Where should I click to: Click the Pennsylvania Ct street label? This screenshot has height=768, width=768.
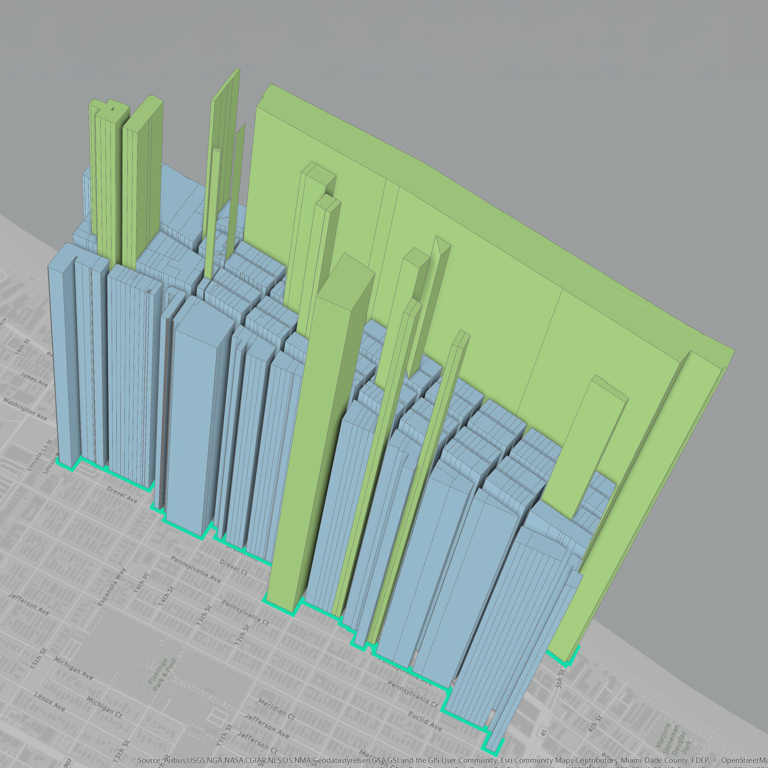click(245, 613)
